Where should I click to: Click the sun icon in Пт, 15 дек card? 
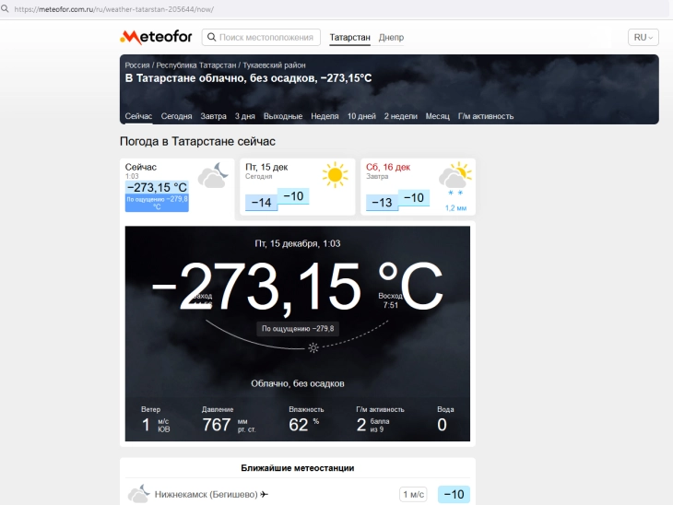coord(335,174)
